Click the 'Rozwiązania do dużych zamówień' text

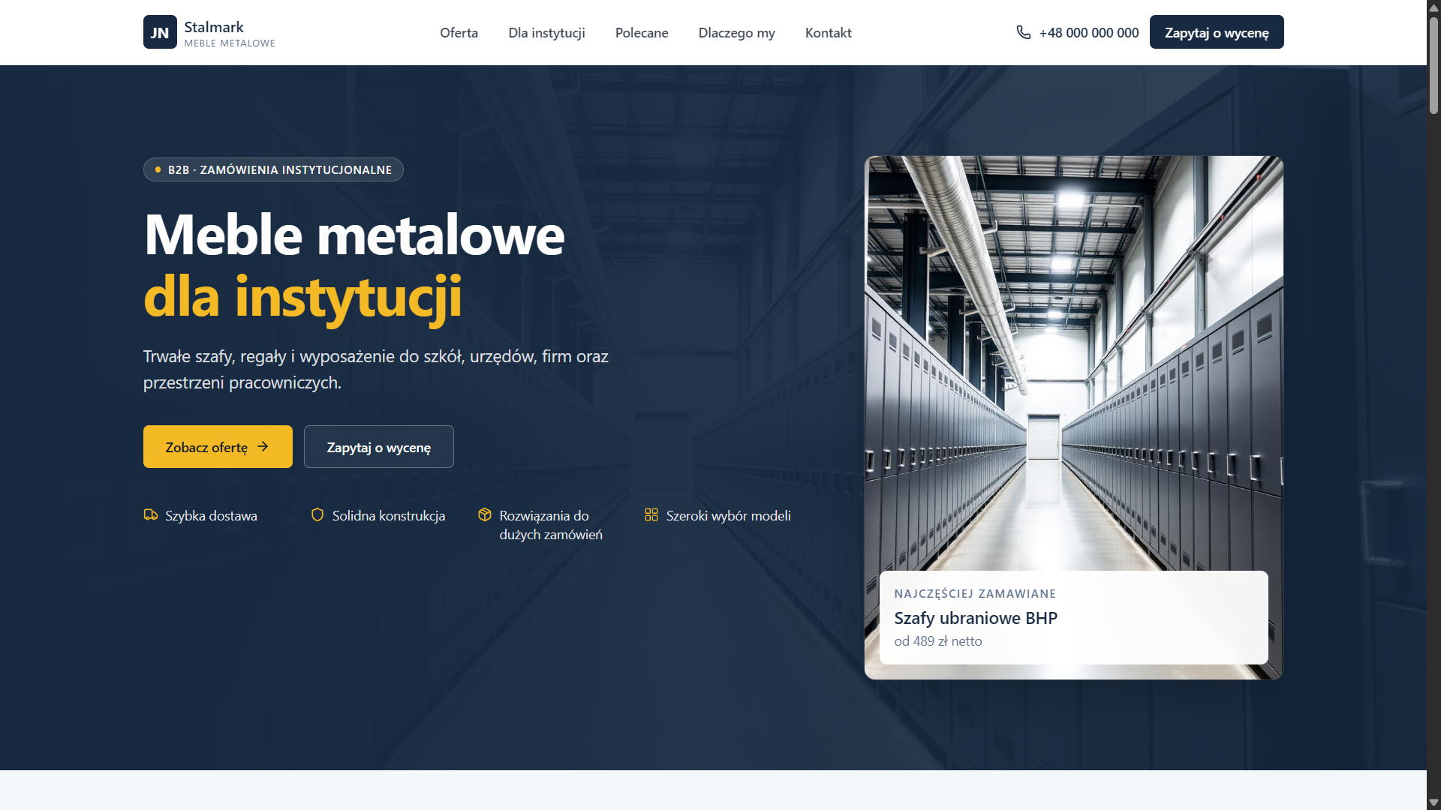pyautogui.click(x=551, y=525)
